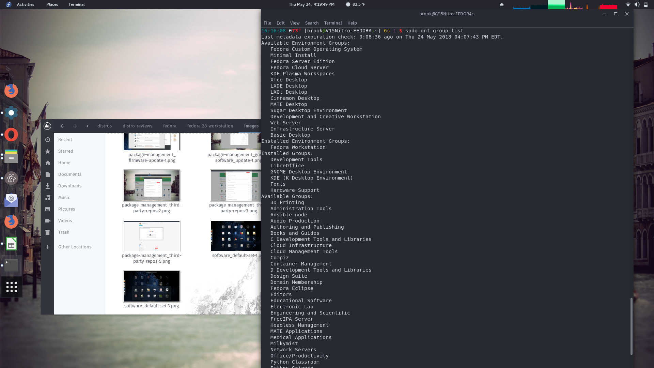Select the gnome software_update-1 image thumbnail
The width and height of the screenshot is (654, 368).
(x=236, y=142)
